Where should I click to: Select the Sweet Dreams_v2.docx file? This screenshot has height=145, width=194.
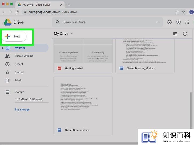pyautogui.click(x=145, y=56)
